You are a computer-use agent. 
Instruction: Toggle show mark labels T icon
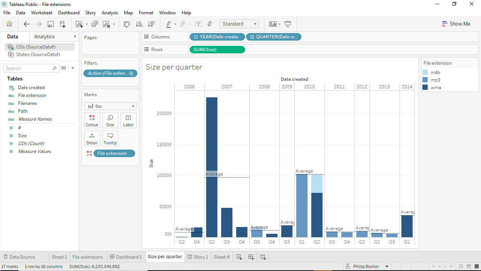[x=199, y=24]
